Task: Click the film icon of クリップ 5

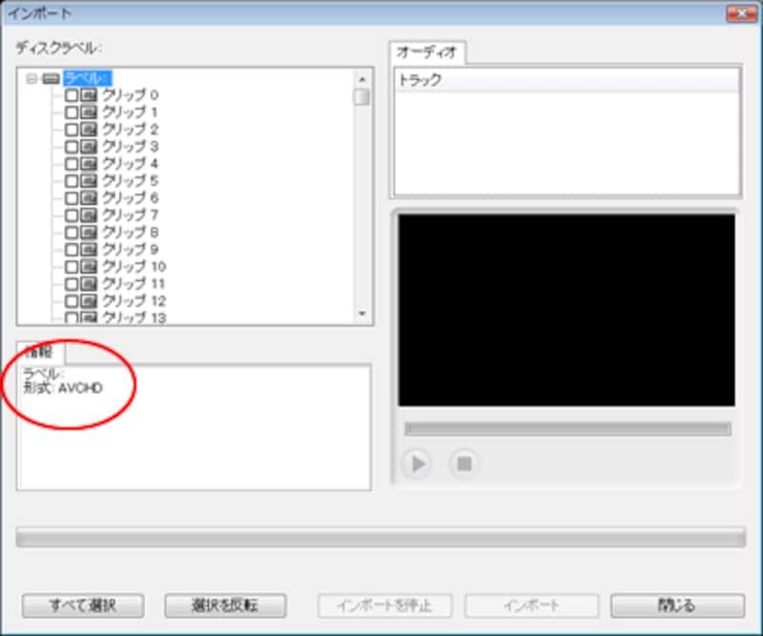Action: (x=89, y=181)
